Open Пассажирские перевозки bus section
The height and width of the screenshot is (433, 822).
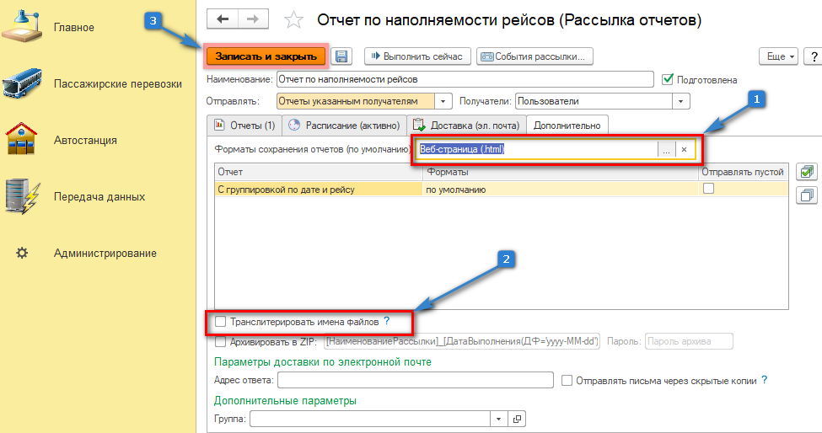tap(117, 84)
